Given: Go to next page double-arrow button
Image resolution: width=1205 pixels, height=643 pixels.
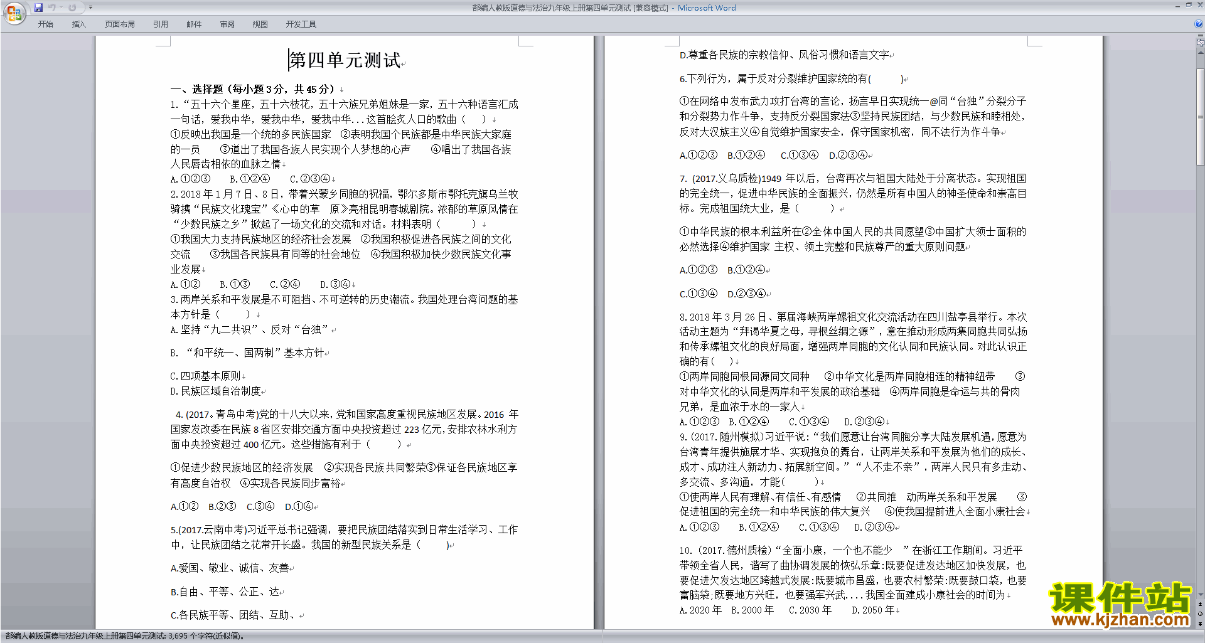Looking at the screenshot, I should 1201,624.
